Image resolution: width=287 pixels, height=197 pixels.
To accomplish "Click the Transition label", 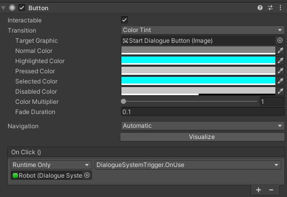I will [x=22, y=31].
